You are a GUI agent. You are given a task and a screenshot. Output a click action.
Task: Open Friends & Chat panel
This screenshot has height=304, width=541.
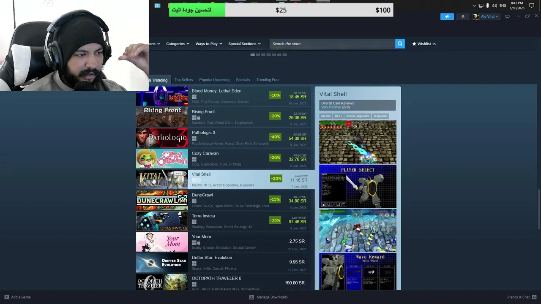[521, 297]
